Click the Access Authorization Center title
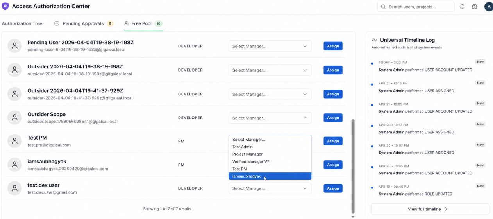Image resolution: width=493 pixels, height=219 pixels. (x=51, y=6)
